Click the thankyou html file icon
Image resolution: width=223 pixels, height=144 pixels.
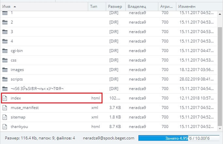pos(5,126)
